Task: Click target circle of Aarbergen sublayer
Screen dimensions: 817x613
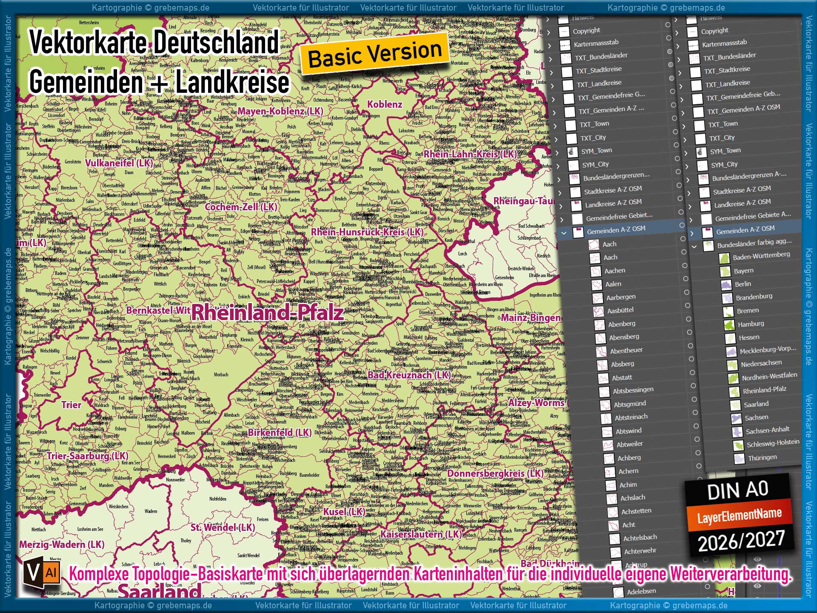Action: [686, 292]
